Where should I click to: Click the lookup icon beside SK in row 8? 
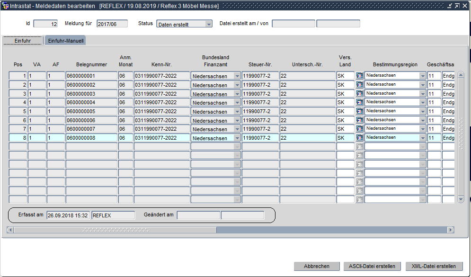[x=360, y=138]
